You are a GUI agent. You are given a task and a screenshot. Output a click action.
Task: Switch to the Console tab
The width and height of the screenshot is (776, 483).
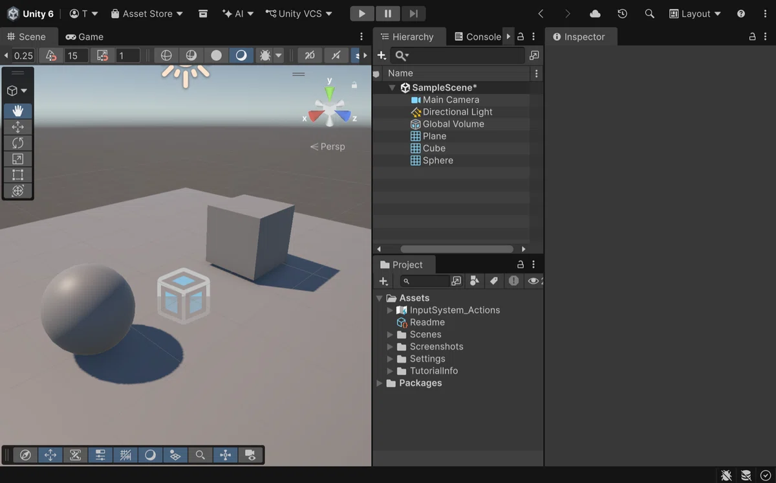pyautogui.click(x=478, y=37)
